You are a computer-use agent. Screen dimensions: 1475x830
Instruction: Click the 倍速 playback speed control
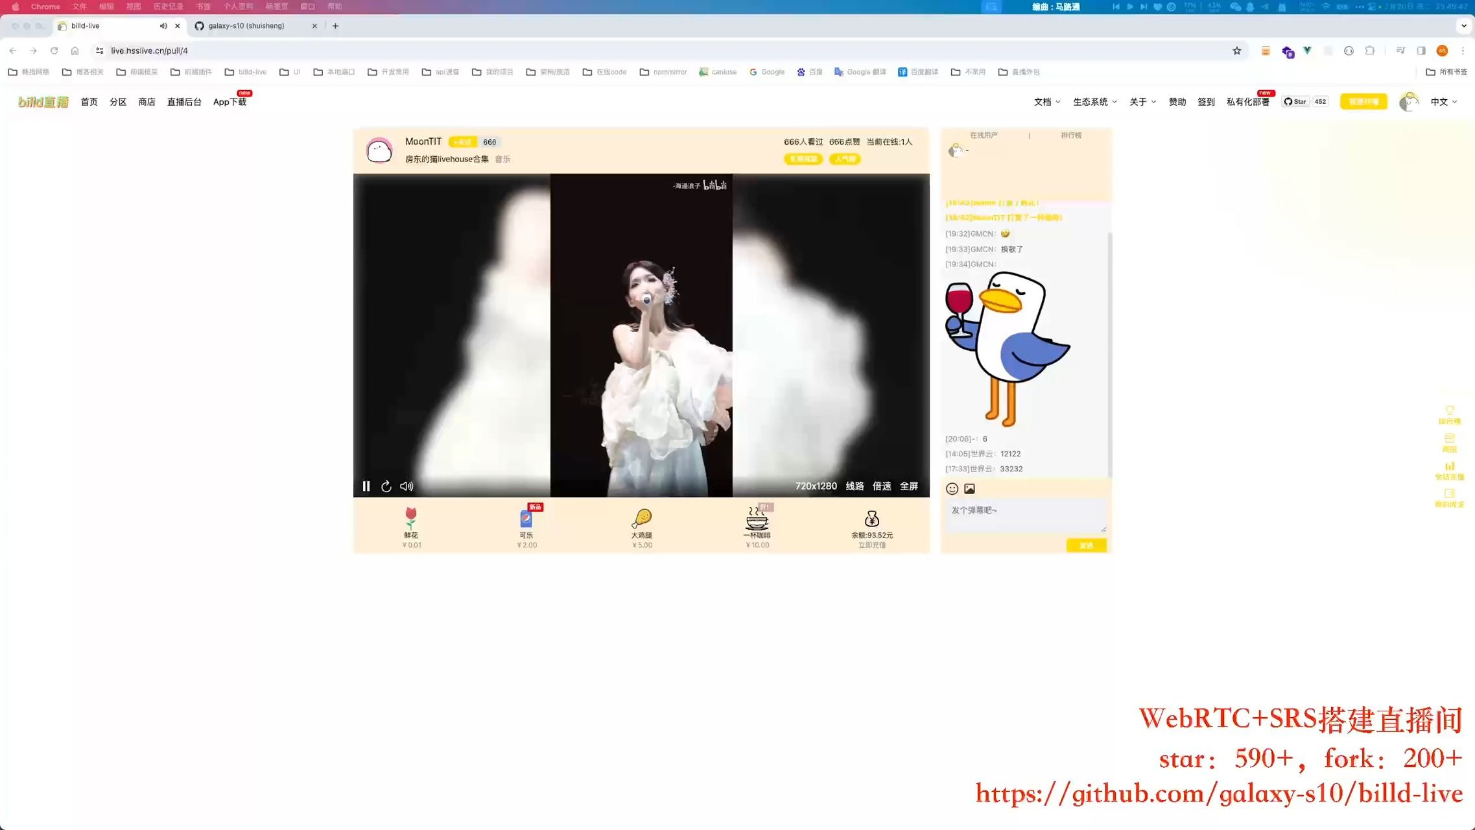tap(882, 486)
